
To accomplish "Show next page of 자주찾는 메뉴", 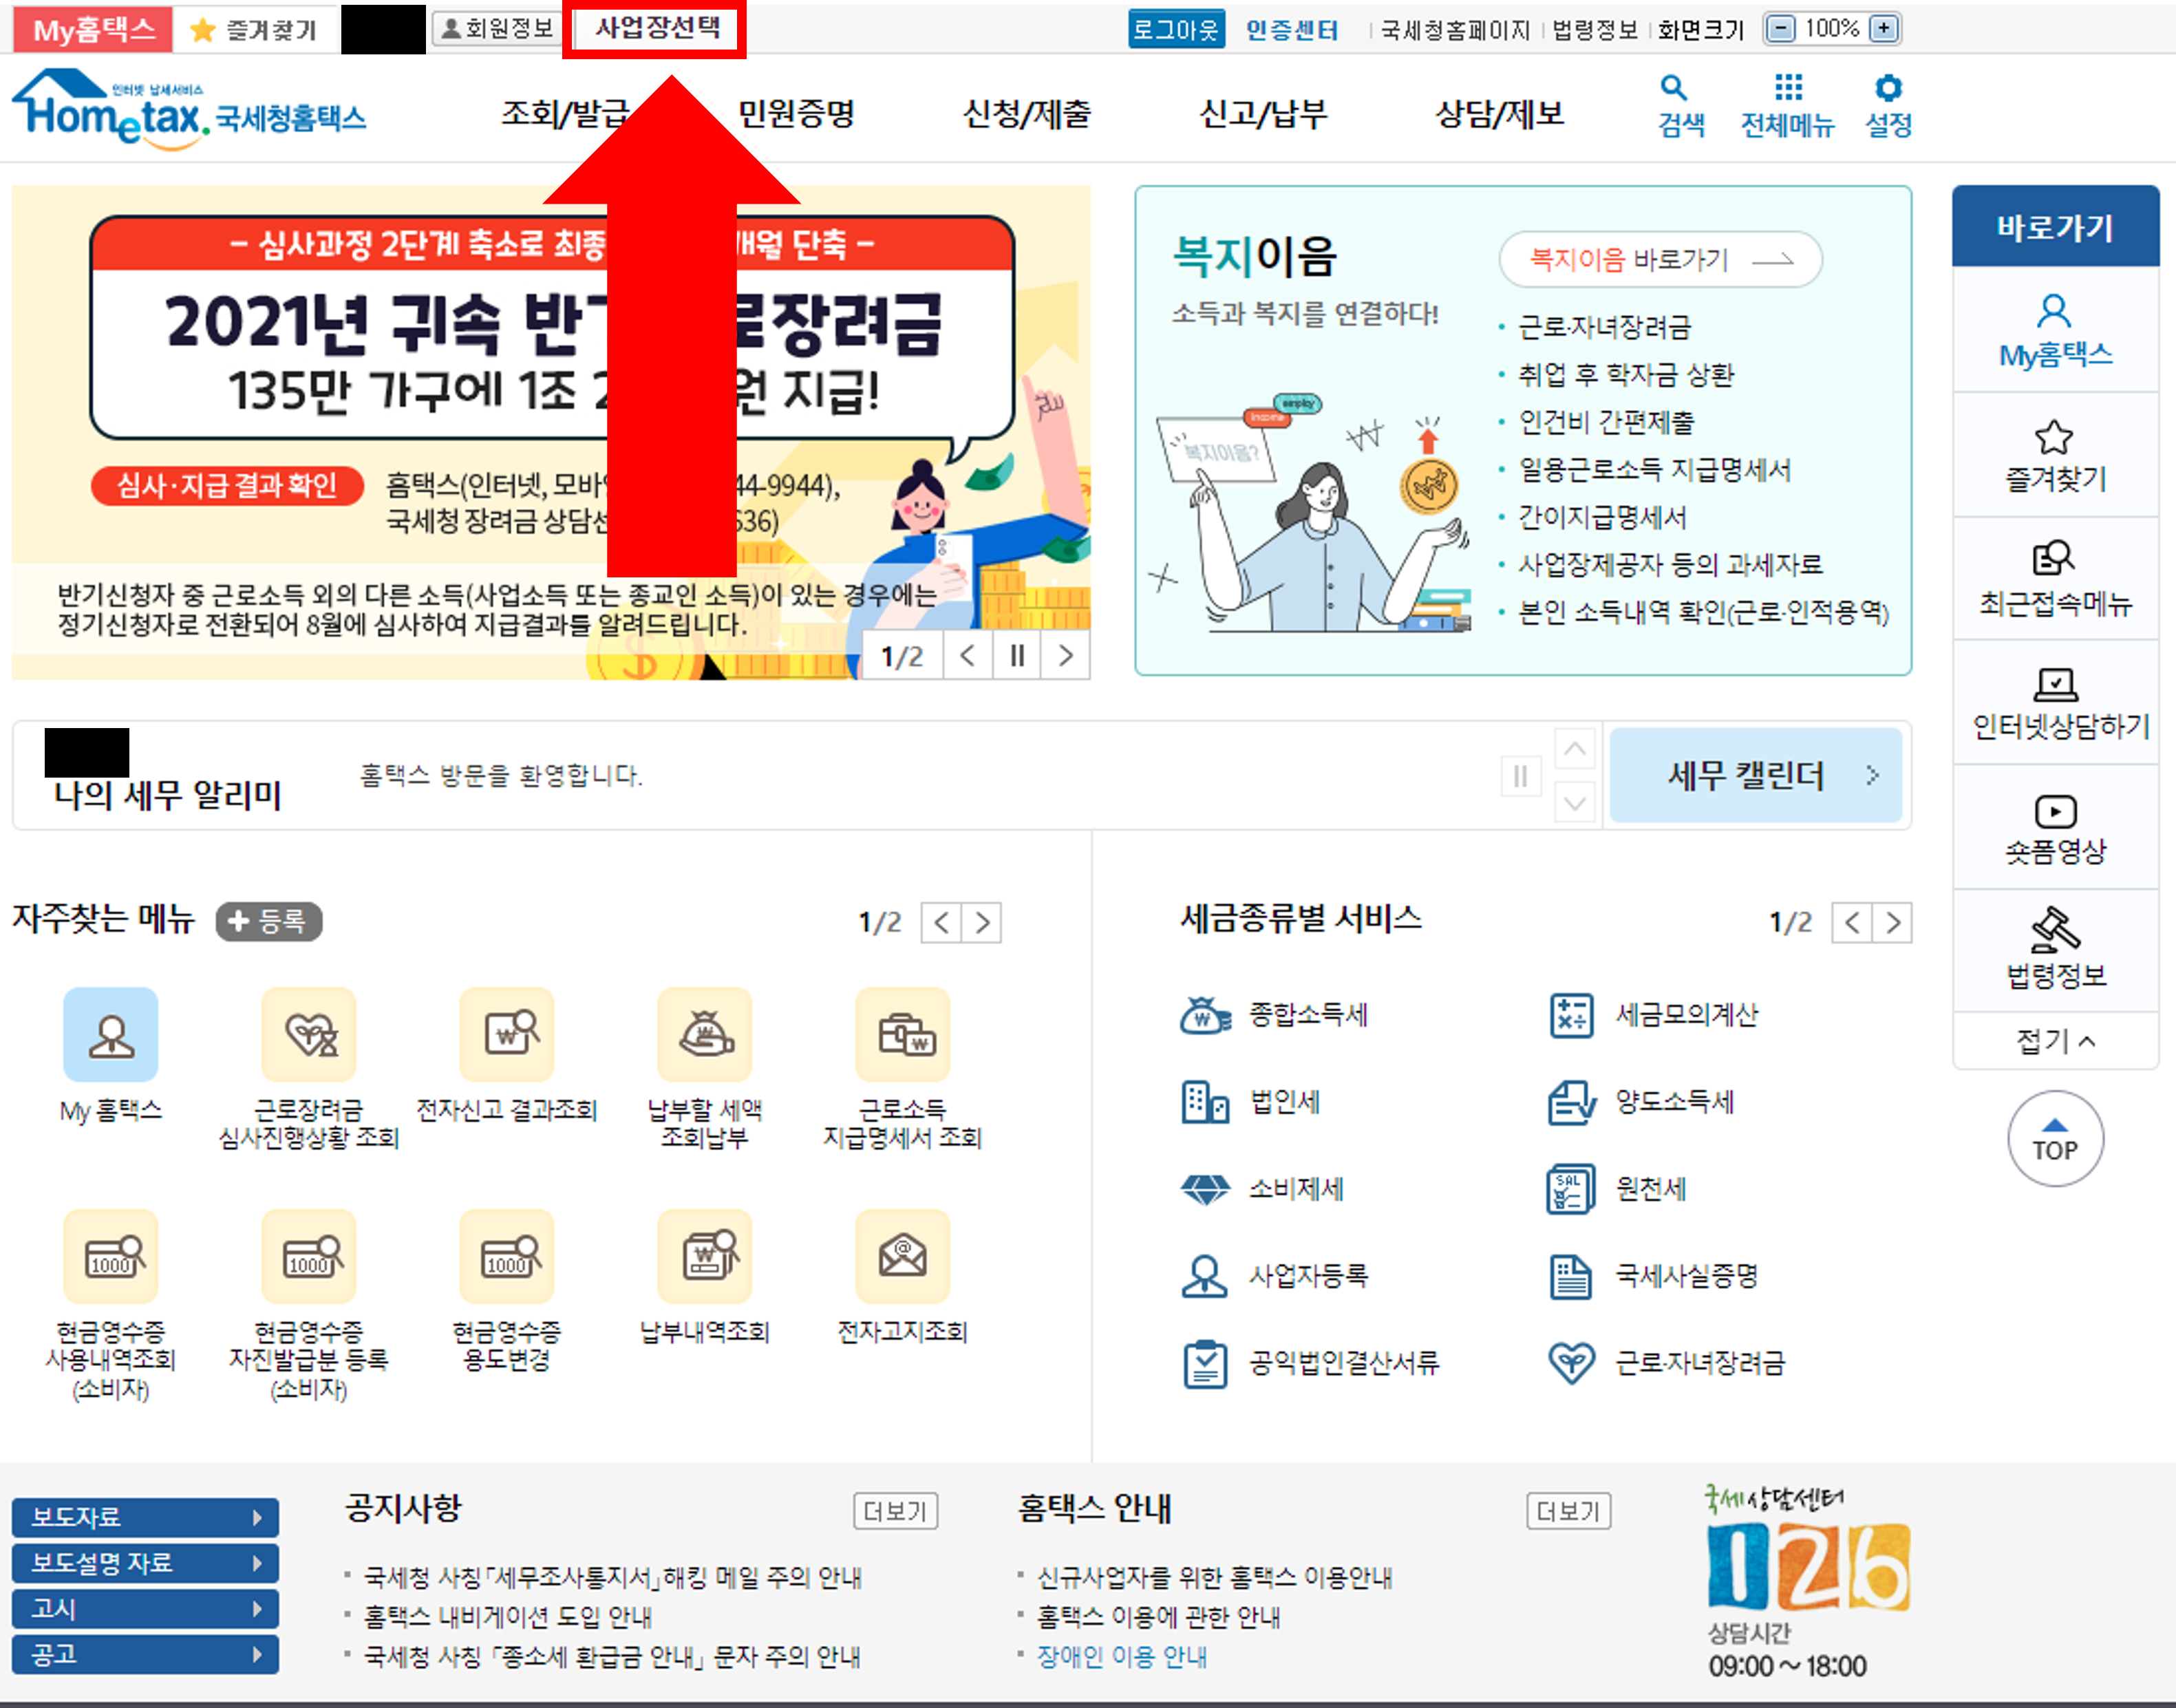I will [984, 922].
